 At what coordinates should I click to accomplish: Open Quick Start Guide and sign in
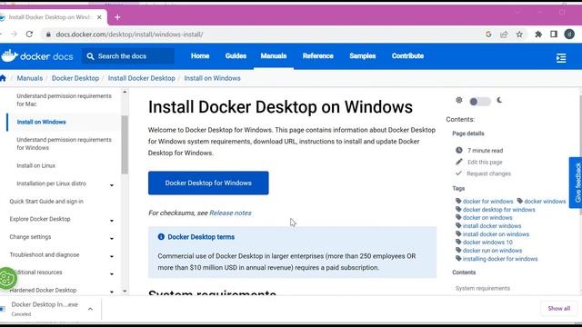click(46, 201)
